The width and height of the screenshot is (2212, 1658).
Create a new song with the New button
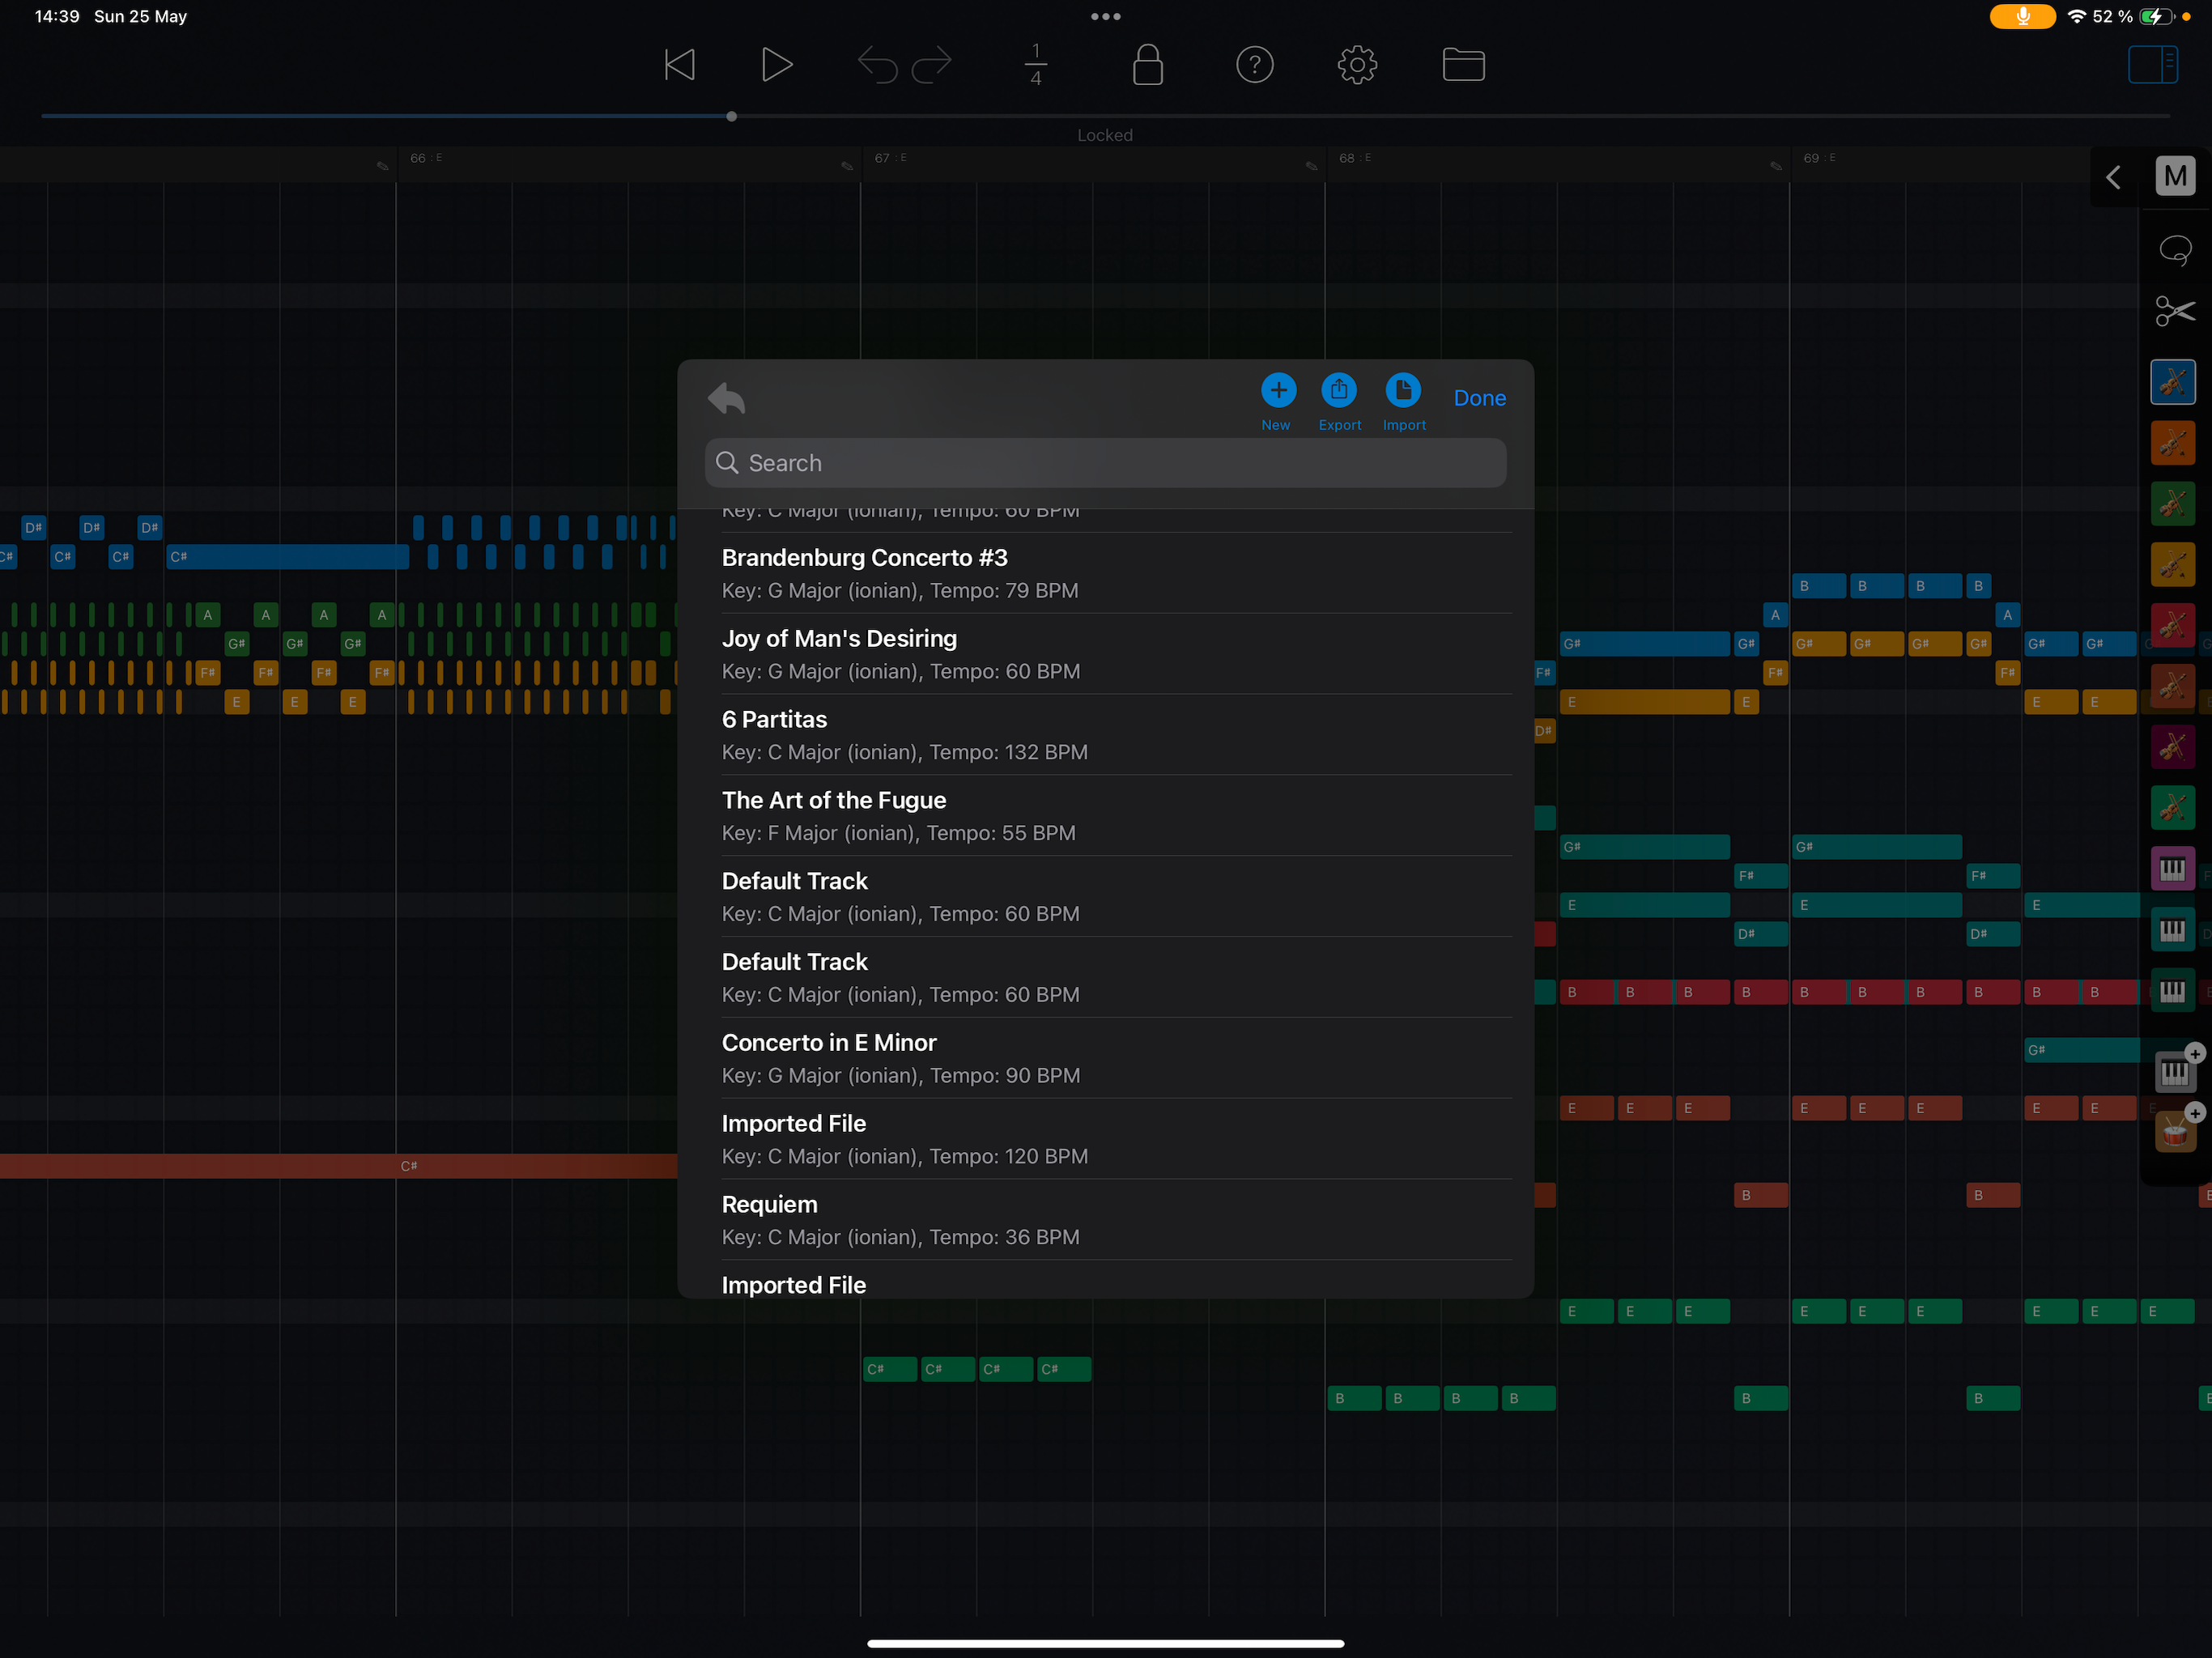pyautogui.click(x=1277, y=402)
